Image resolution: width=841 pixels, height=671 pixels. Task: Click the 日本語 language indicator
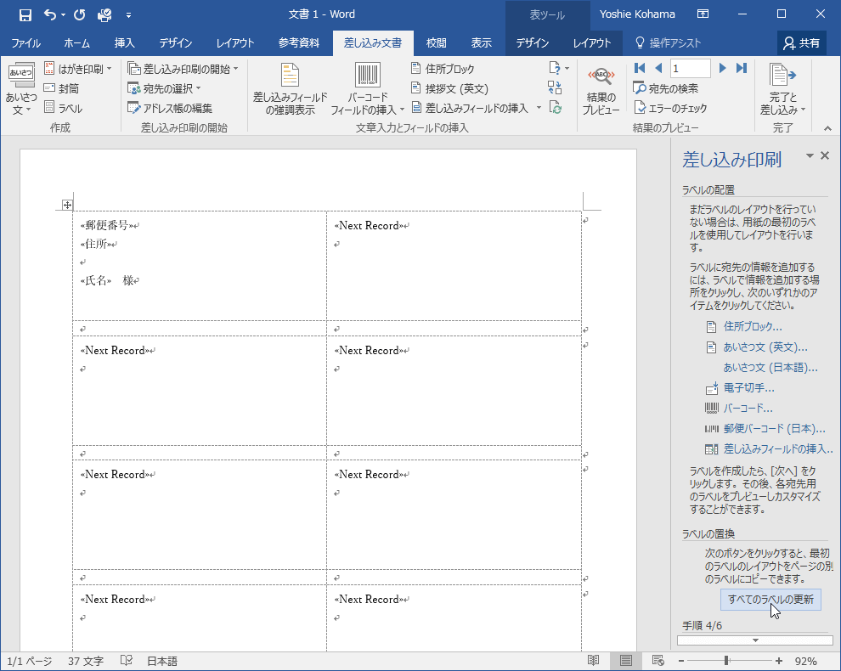162,662
